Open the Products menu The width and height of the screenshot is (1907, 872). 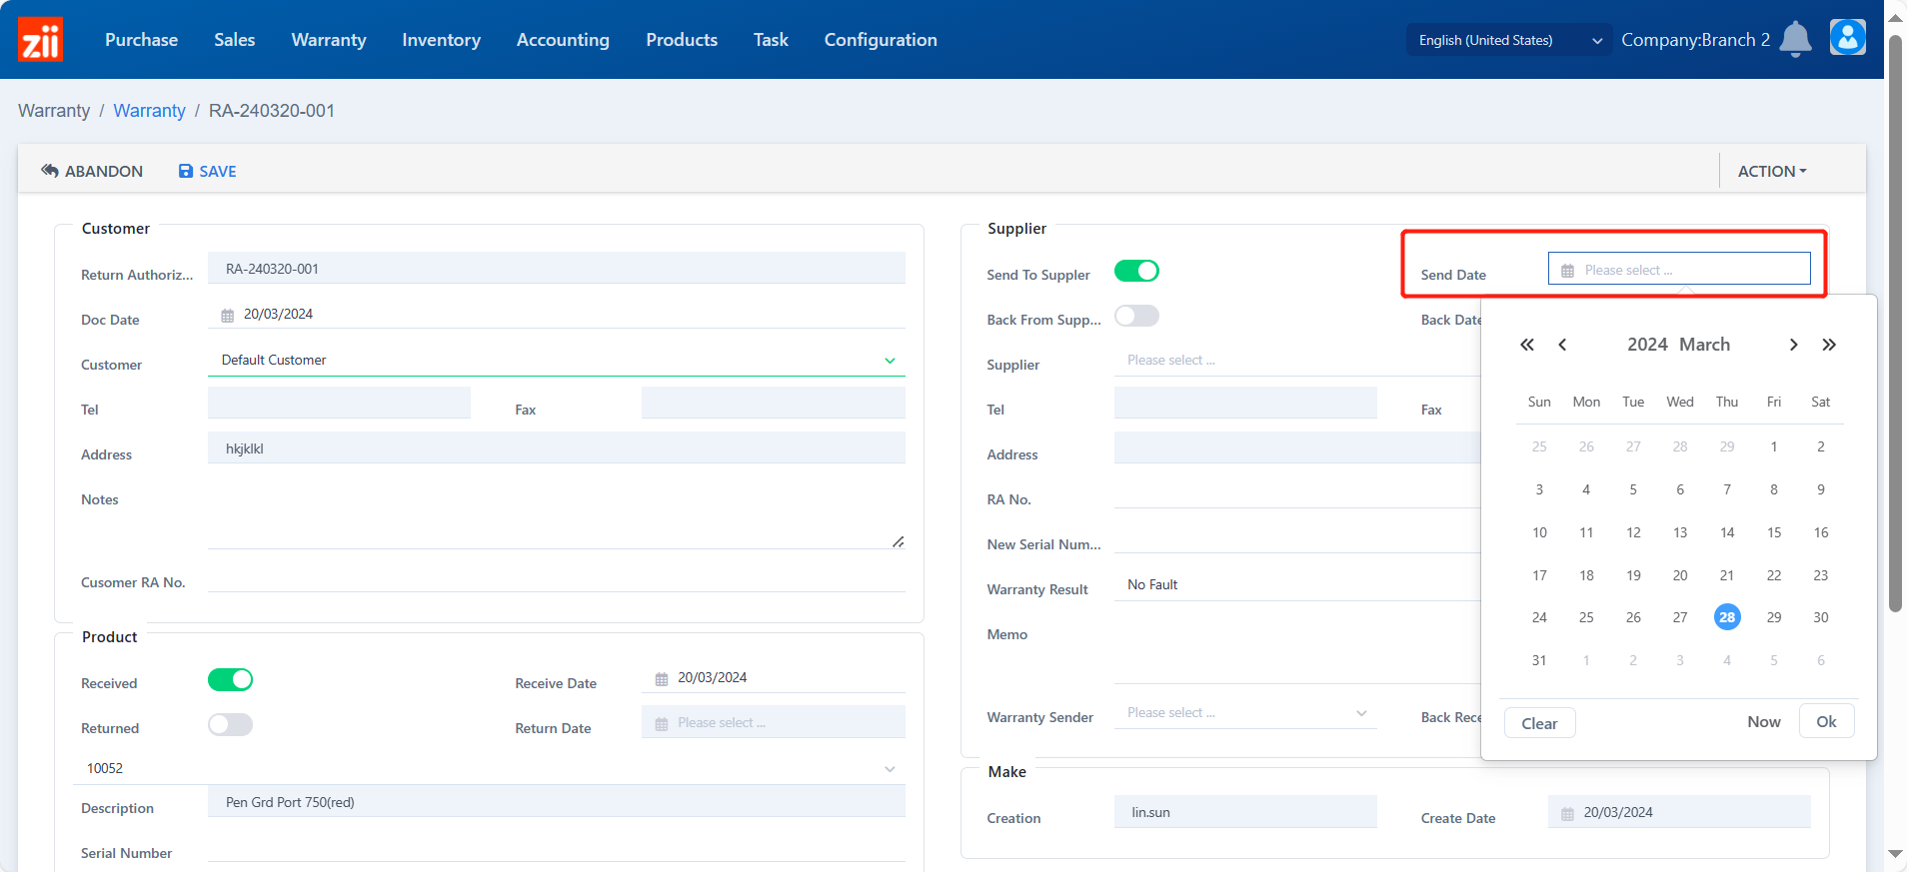click(682, 40)
